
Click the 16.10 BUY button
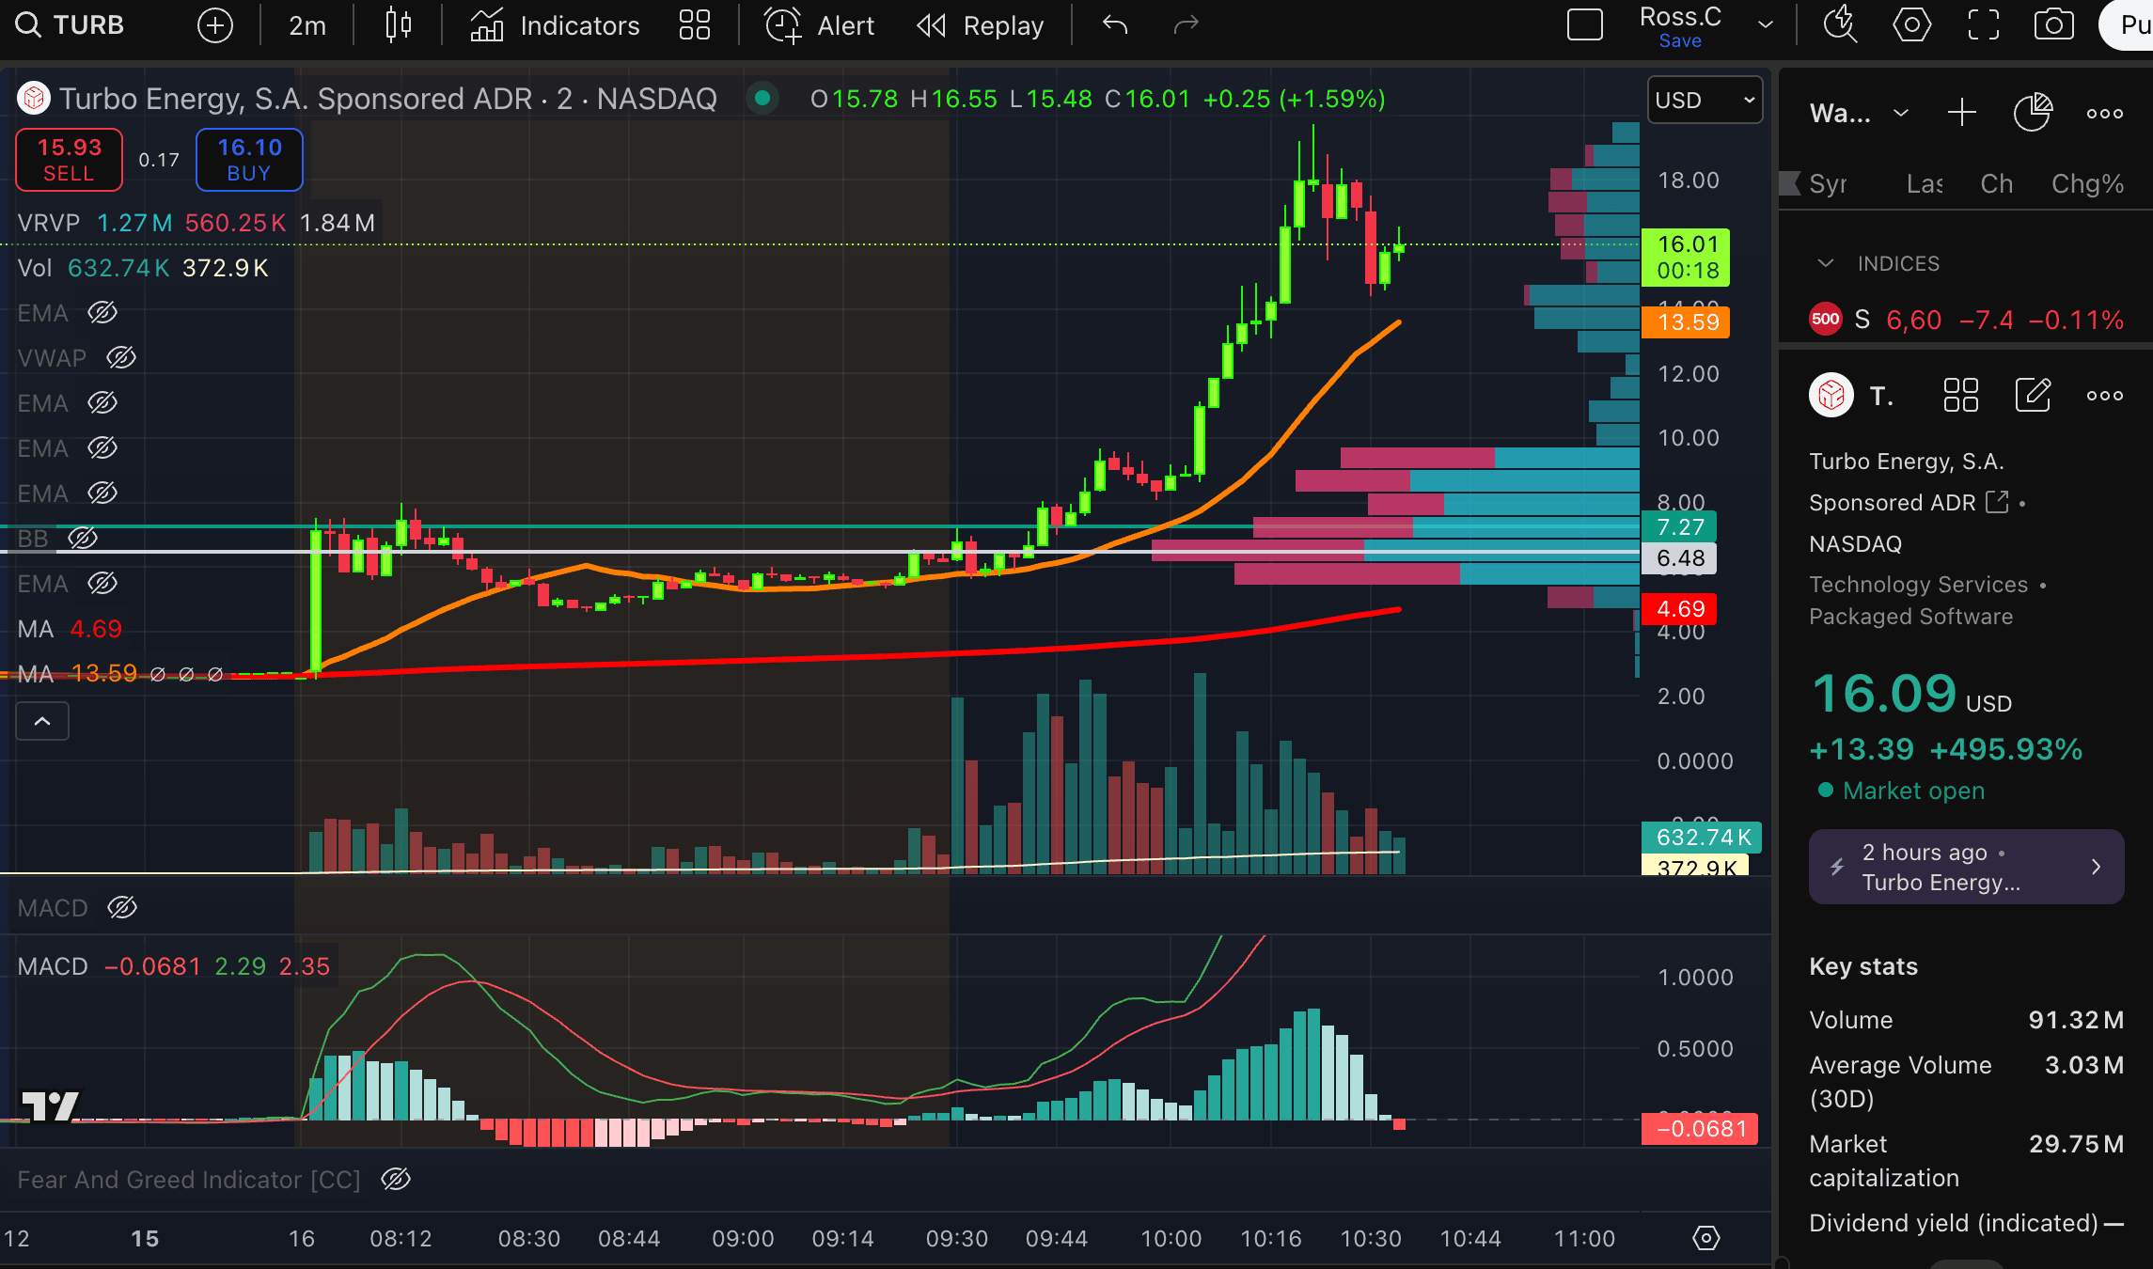[249, 160]
